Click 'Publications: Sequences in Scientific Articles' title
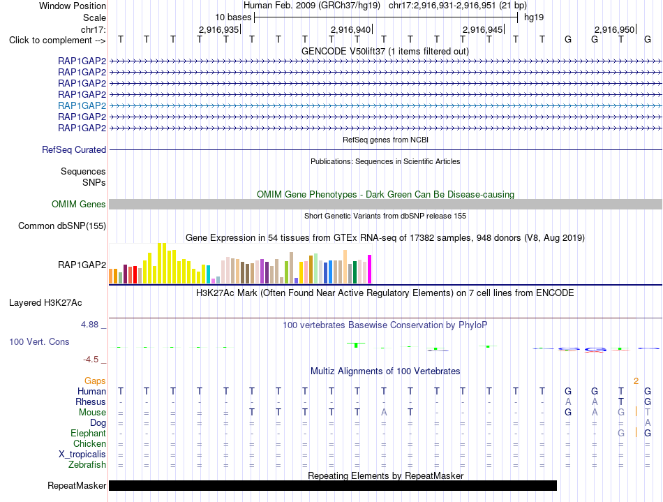 (x=385, y=161)
